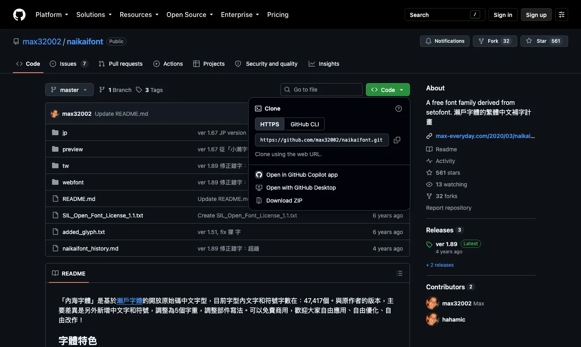
Task: Open the jp folder
Action: click(x=65, y=133)
